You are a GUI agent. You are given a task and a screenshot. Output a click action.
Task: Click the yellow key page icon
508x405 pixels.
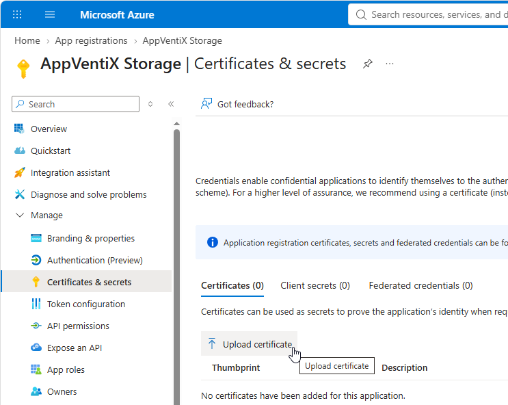point(23,68)
